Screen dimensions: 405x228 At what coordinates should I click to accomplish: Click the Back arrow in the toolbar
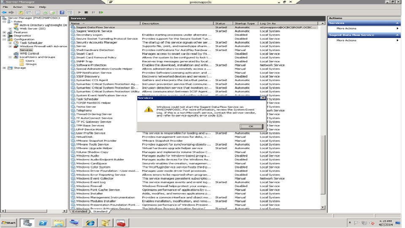[x=4, y=13]
